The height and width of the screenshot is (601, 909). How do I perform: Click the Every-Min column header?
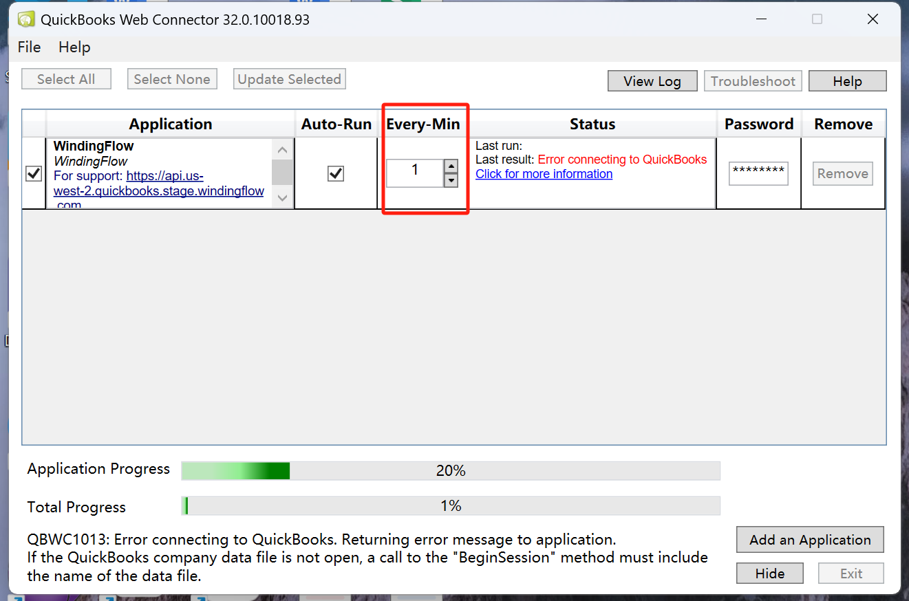[x=423, y=124]
